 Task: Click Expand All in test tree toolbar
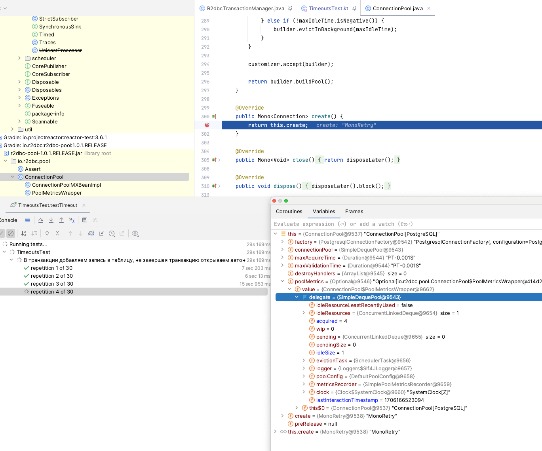pos(47,233)
